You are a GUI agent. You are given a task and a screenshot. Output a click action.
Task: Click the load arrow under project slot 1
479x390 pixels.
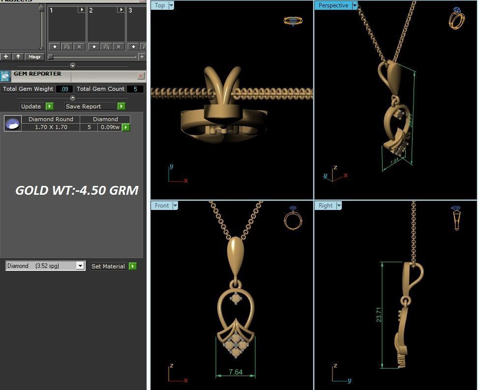pyautogui.click(x=55, y=47)
